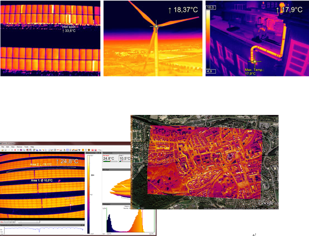The width and height of the screenshot is (309, 236).
Task: Click the Google logo on the map
Action: click(268, 203)
